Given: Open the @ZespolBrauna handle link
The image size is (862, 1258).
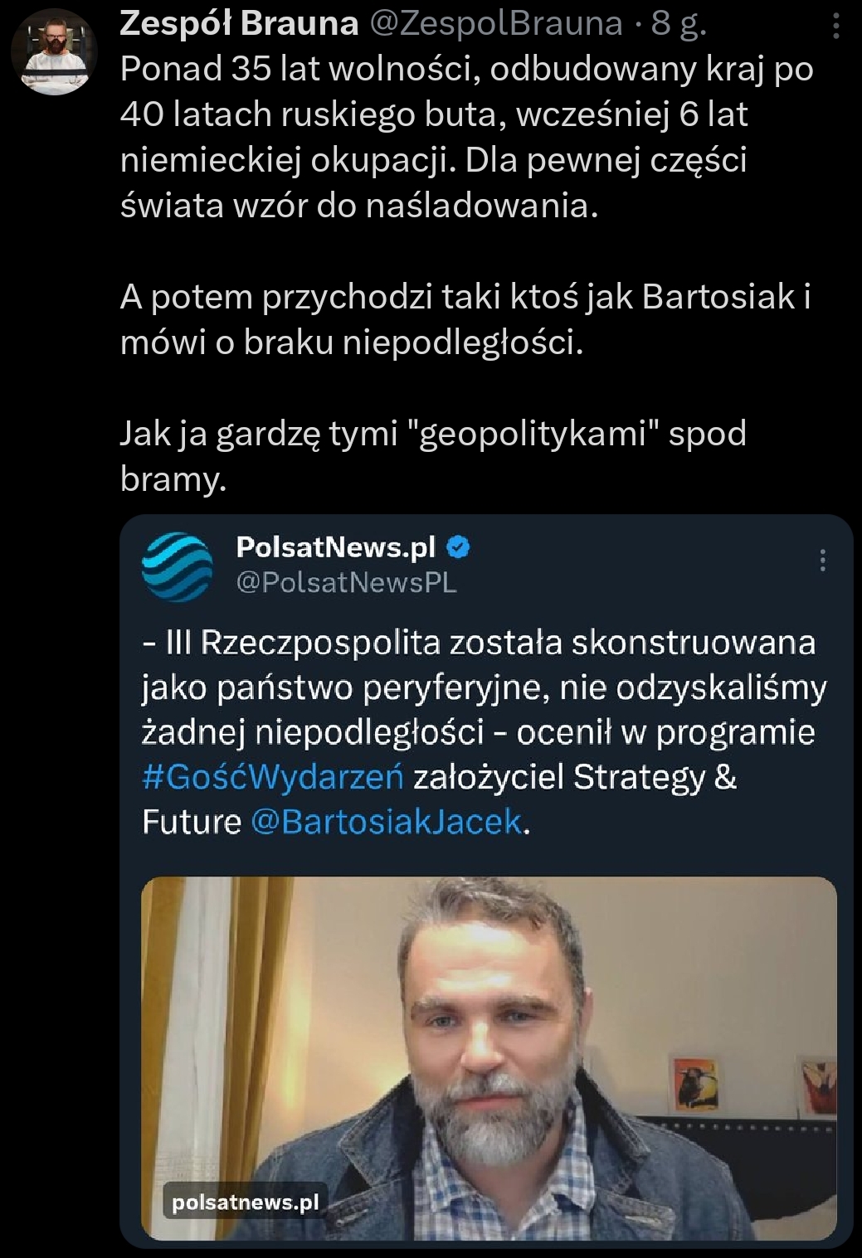Looking at the screenshot, I should 495,23.
